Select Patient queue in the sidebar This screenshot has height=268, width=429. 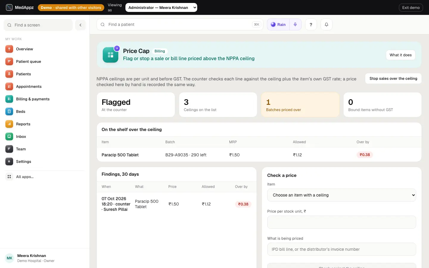(45, 62)
